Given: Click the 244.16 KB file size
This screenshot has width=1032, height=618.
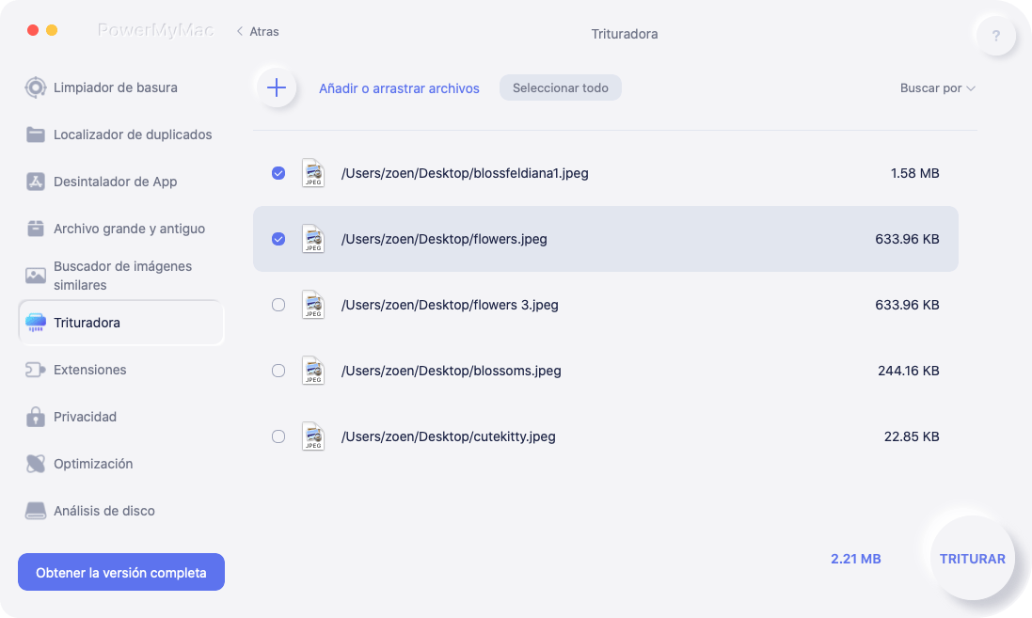Looking at the screenshot, I should [908, 371].
